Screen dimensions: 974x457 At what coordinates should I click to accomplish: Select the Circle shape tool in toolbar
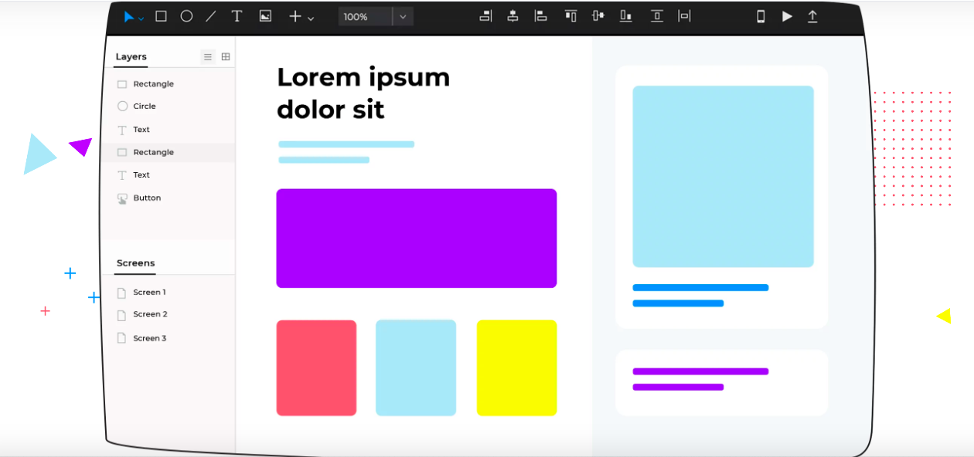pyautogui.click(x=186, y=16)
